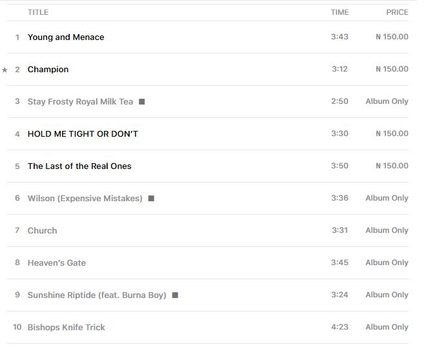Viewport: 428px width, 347px height.
Task: Click track number 1 to preview
Action: coord(17,37)
